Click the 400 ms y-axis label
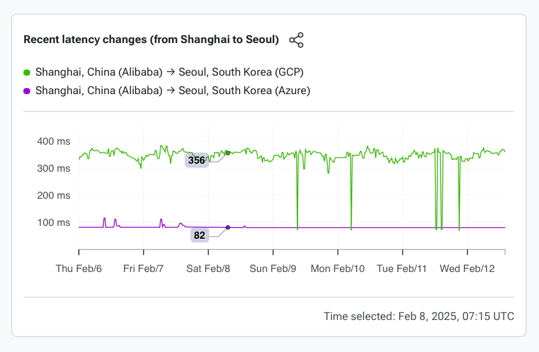The width and height of the screenshot is (539, 352). 54,142
